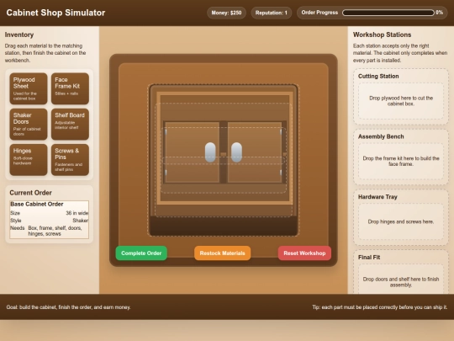Click the red Reset Workshop button
The height and width of the screenshot is (341, 454).
coord(304,253)
